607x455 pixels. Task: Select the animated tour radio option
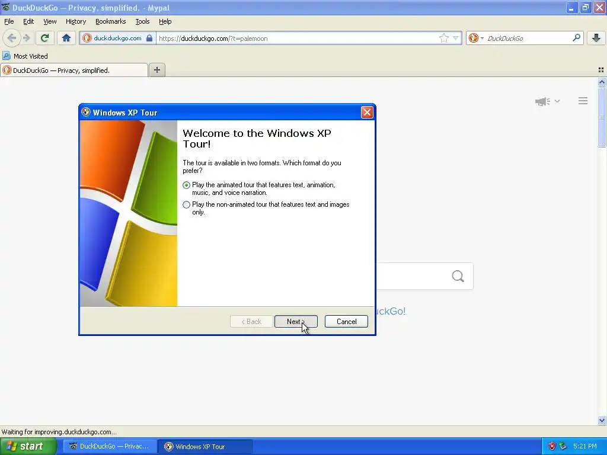(186, 185)
